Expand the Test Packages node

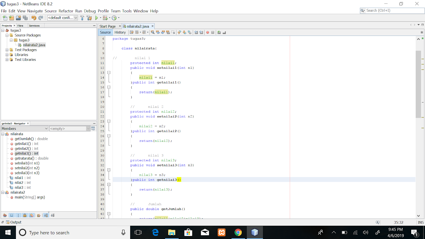[7, 50]
